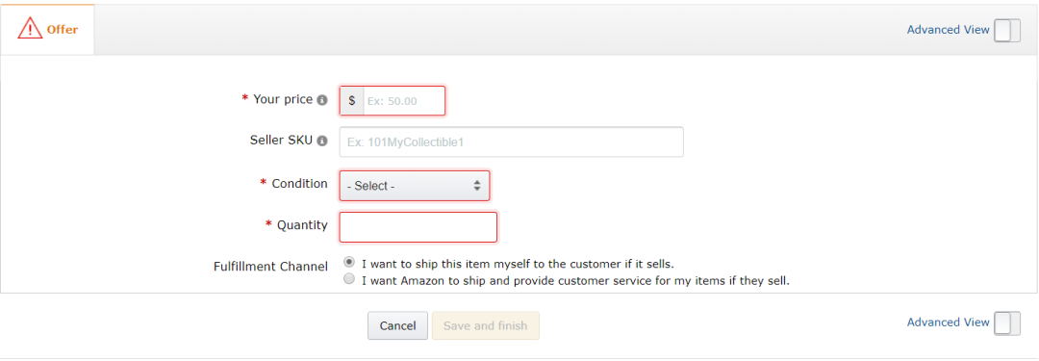Click the info icon beside Your price
Image resolution: width=1039 pixels, height=361 pixels.
coord(322,100)
